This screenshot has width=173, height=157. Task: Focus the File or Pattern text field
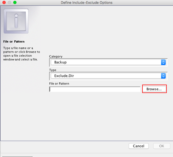95,89
